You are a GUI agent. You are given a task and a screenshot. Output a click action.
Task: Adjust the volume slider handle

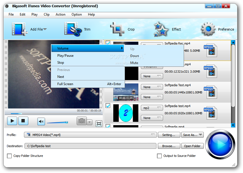pos(67,122)
